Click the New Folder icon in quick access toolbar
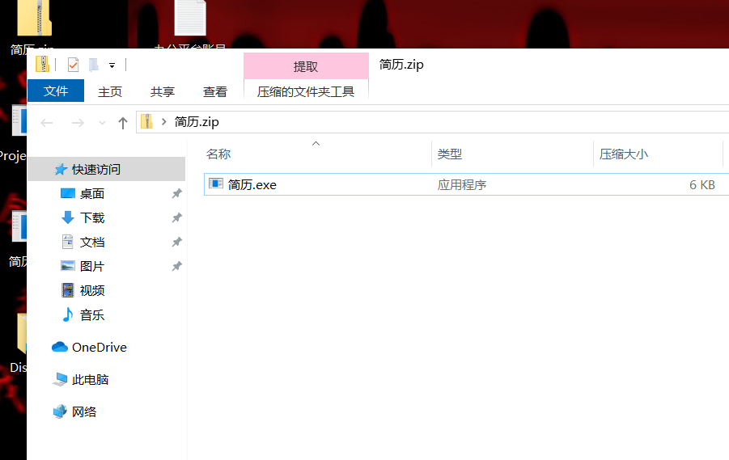 point(93,65)
